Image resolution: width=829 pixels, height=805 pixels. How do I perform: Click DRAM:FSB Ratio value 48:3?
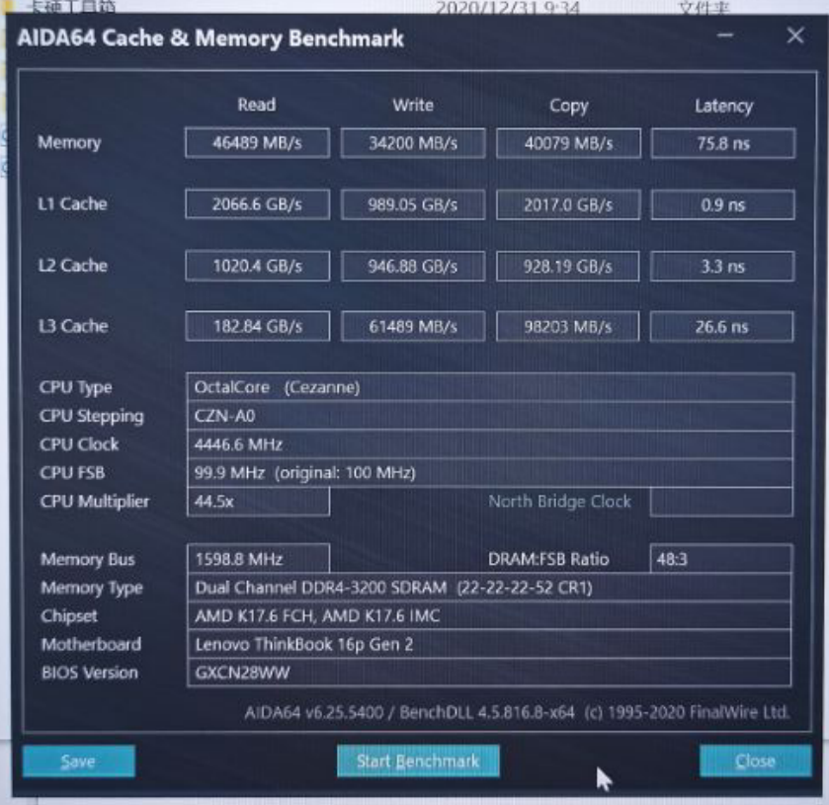click(721, 559)
